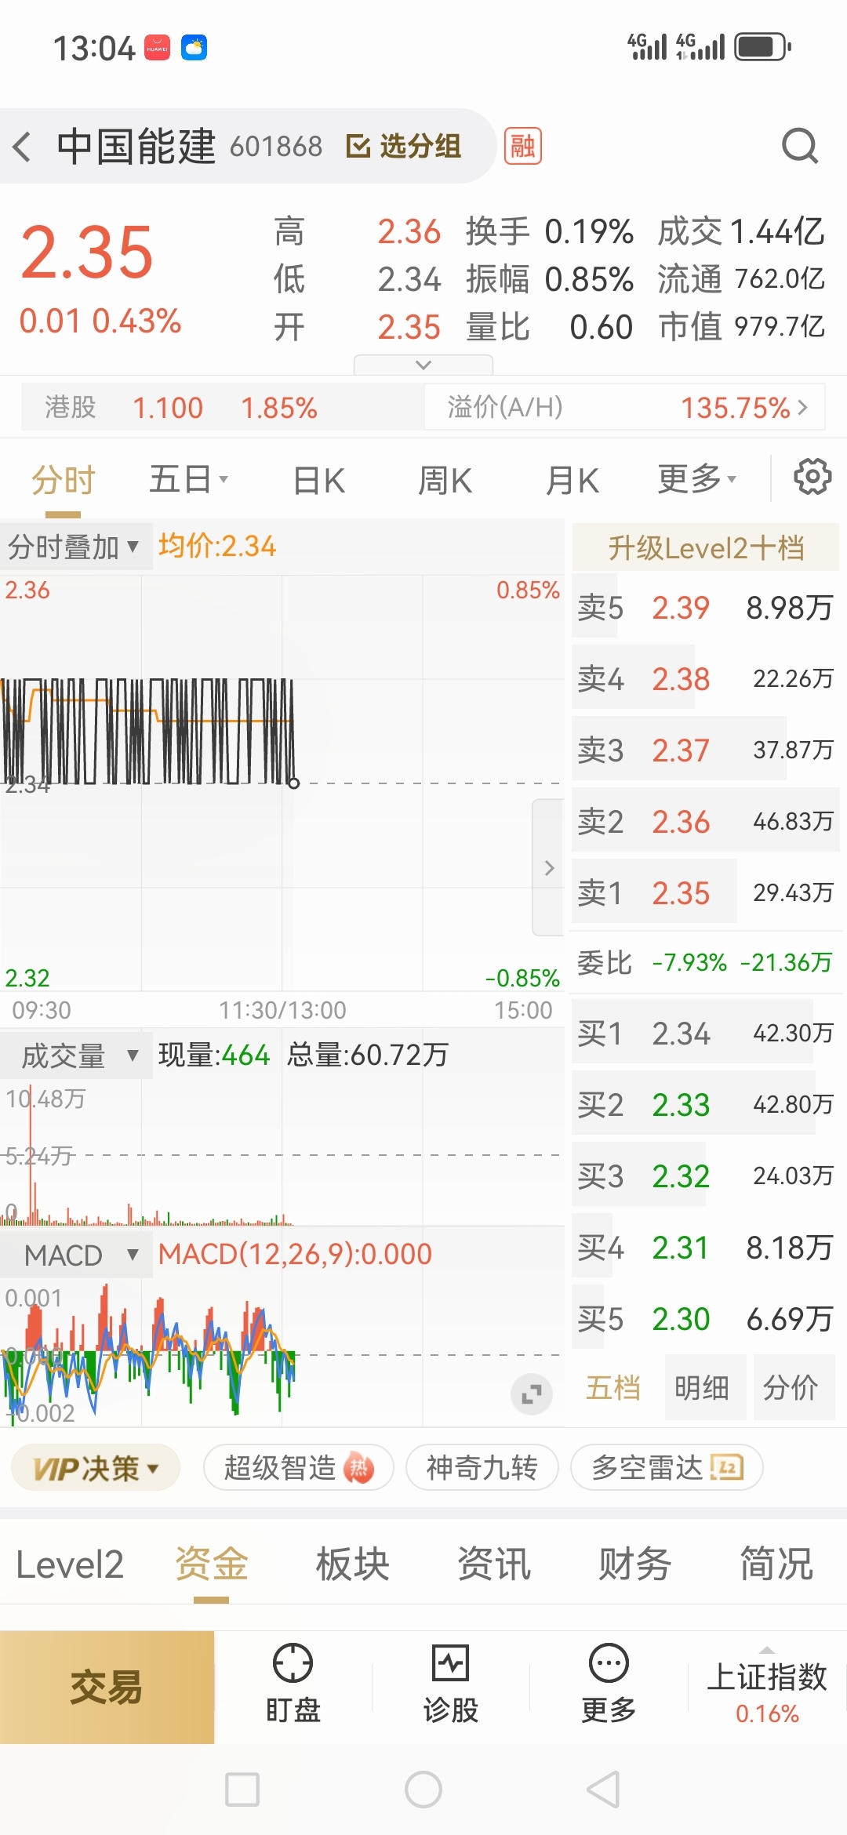Tap the 港股 1.100 quote row

[223, 407]
